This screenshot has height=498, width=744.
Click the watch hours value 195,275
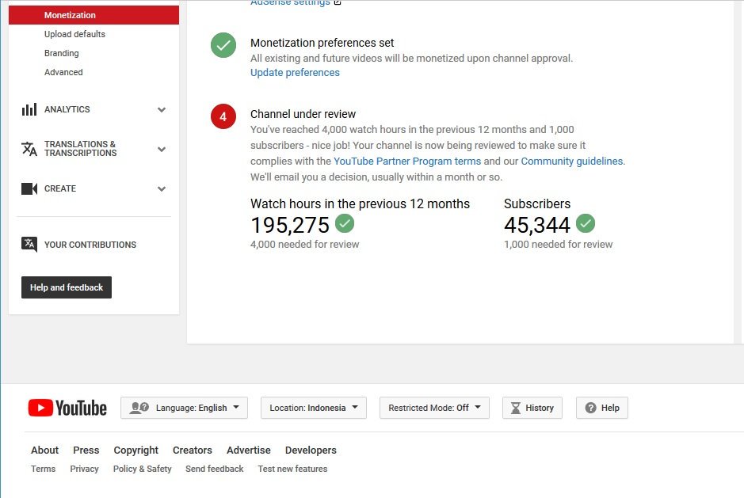[290, 225]
